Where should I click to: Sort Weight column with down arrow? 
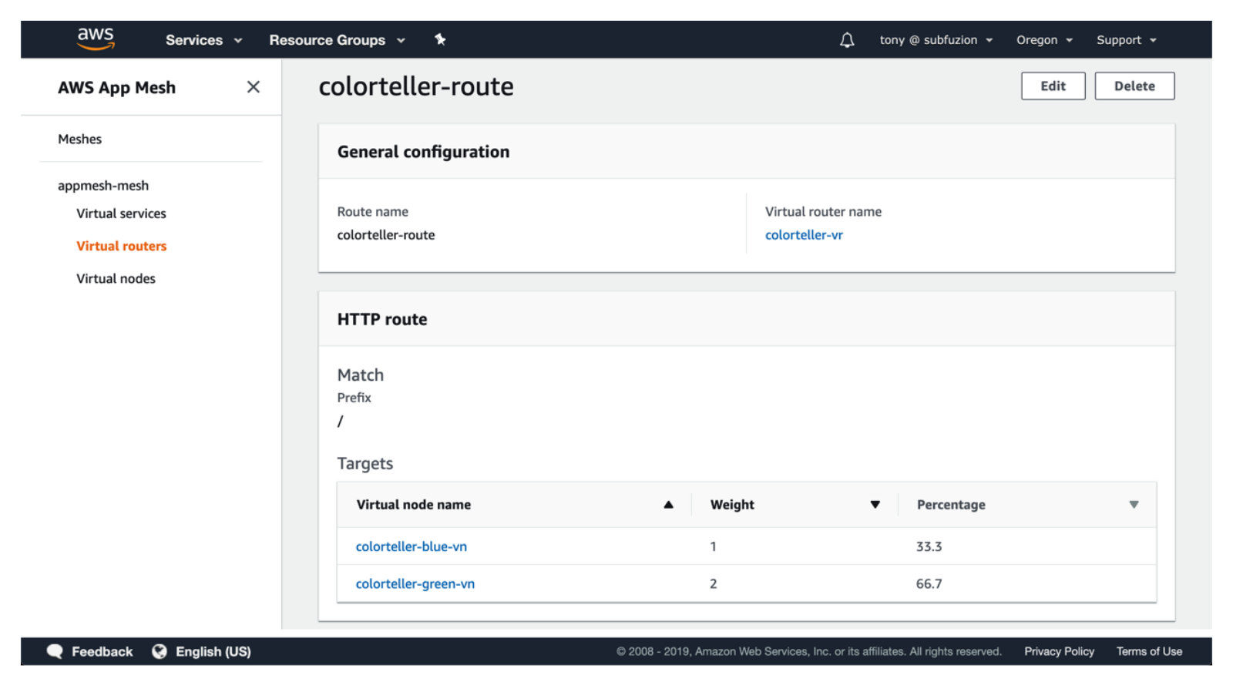875,505
